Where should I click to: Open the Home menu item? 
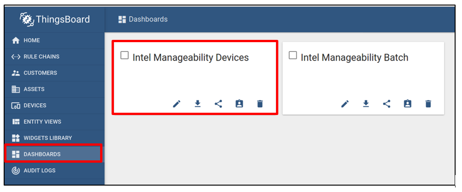pos(31,40)
